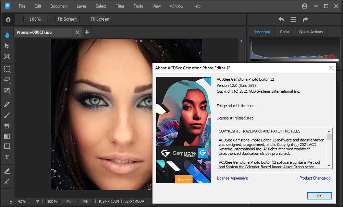The height and width of the screenshot is (207, 343).
Task: Expand the hidden tools chevron
Action: 10,202
